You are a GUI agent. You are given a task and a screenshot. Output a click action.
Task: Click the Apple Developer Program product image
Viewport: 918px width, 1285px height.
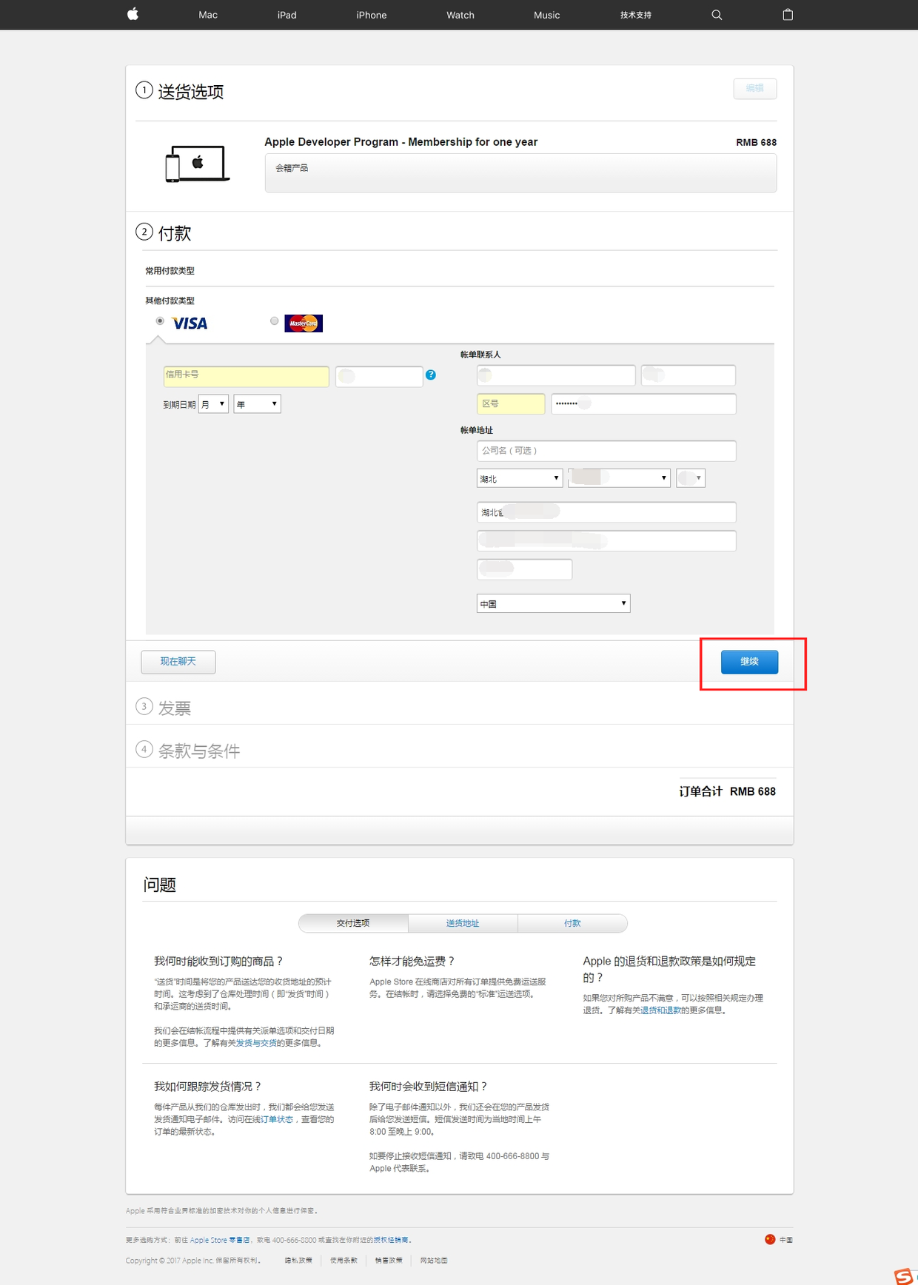tap(197, 164)
